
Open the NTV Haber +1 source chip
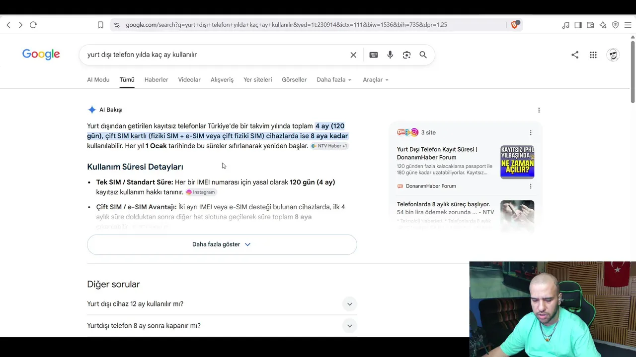click(329, 146)
